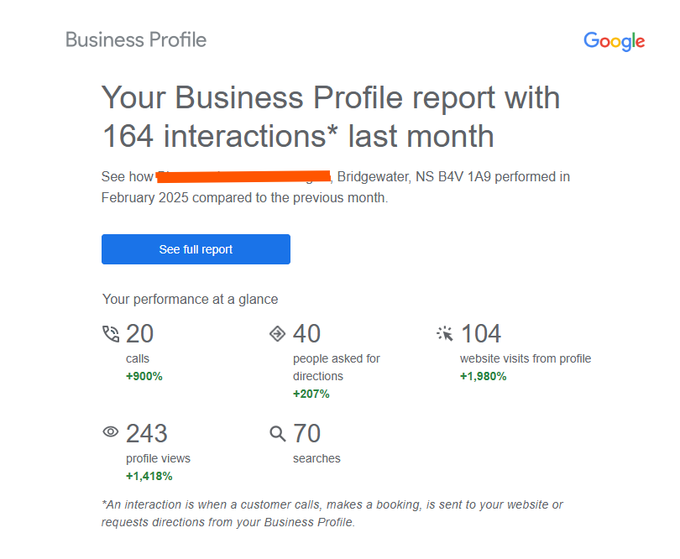Click the 70 searches number

pos(306,433)
